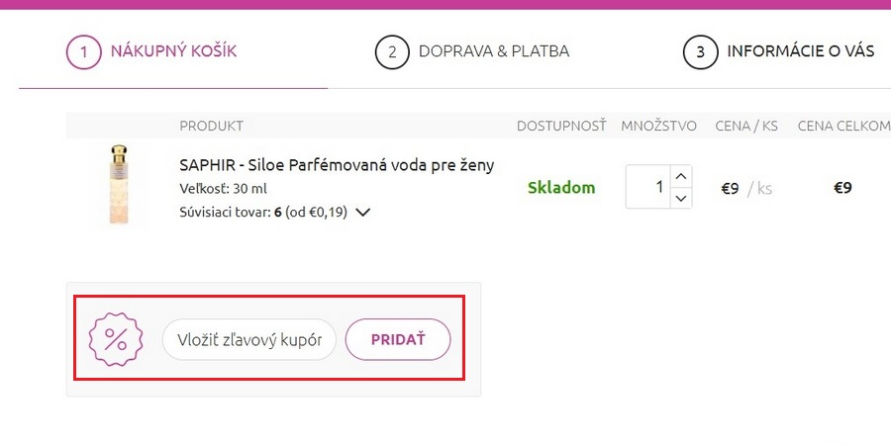Decrease quantity with the down arrow
Screen dimensions: 891x445
pos(679,198)
